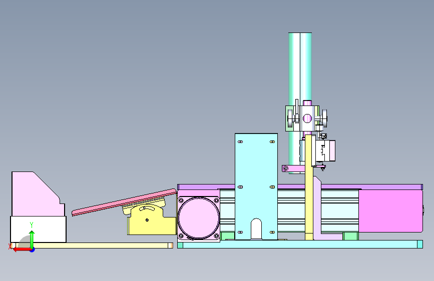
Task: Select the left green foot block
Action: [x=228, y=236]
